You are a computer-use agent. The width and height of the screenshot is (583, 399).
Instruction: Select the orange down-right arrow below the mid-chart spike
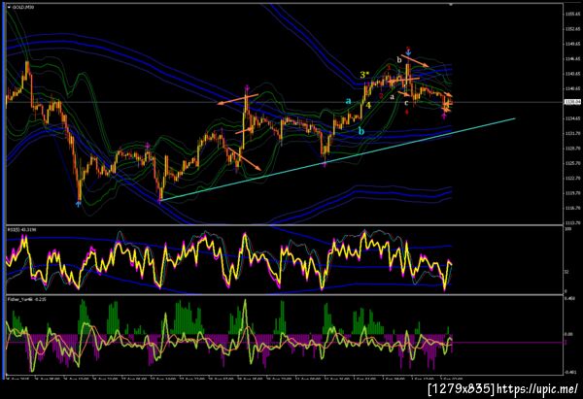[244, 159]
